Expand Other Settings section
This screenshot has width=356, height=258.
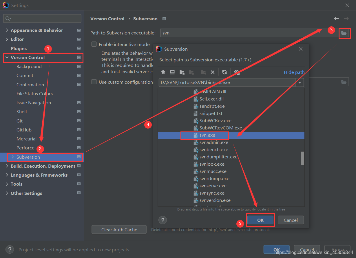pyautogui.click(x=7, y=193)
